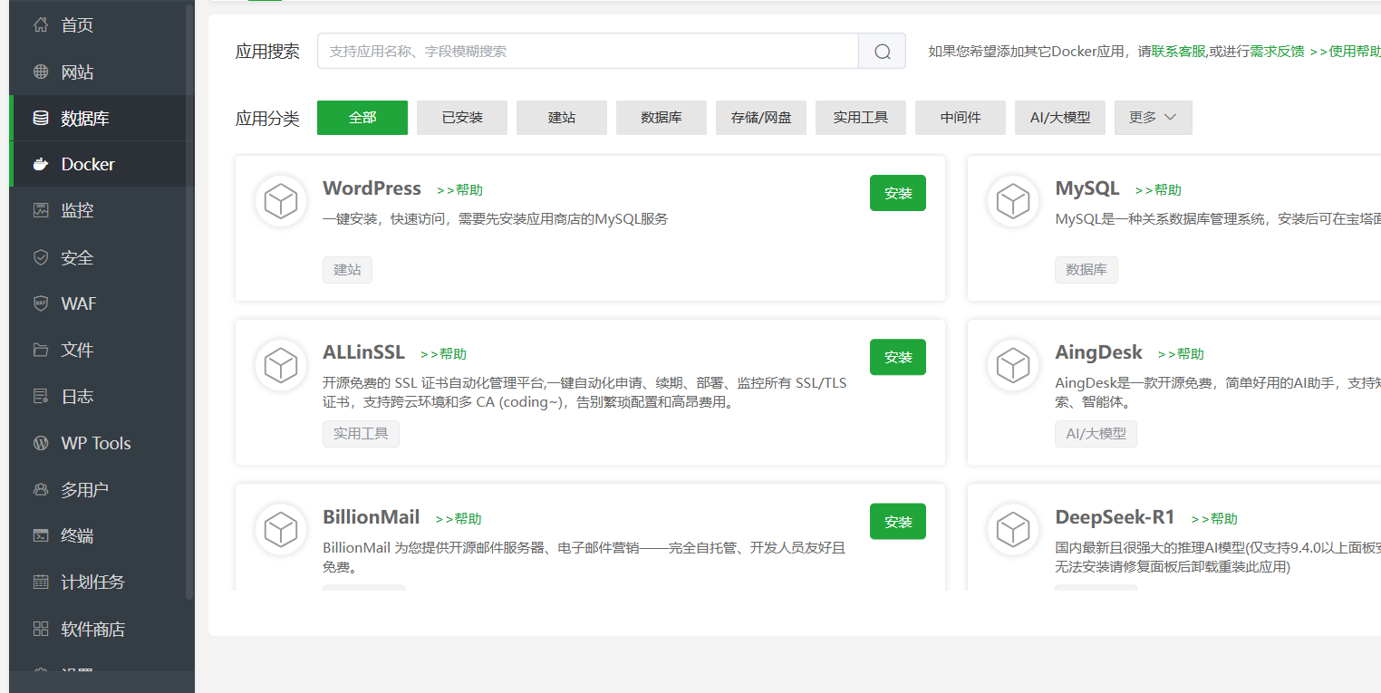The height and width of the screenshot is (693, 1381).
Task: Click the globe icon beside 网站
Action: [x=41, y=72]
